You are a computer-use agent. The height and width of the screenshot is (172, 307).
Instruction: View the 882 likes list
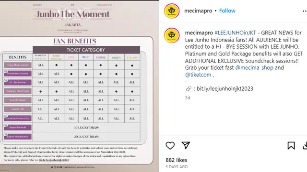[176, 160]
